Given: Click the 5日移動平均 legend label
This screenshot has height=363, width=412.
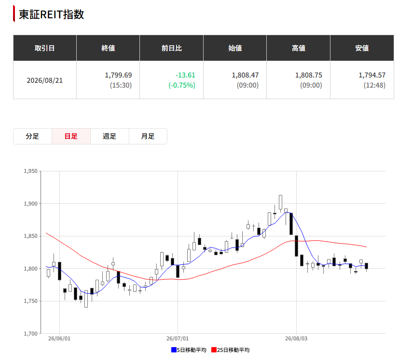Looking at the screenshot, I should tap(192, 350).
